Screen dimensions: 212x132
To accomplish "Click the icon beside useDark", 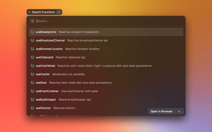I will pos(32,82).
